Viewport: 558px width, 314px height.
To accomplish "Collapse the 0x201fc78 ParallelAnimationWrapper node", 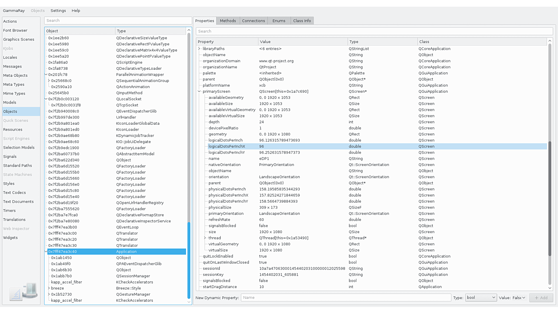I will pyautogui.click(x=46, y=75).
